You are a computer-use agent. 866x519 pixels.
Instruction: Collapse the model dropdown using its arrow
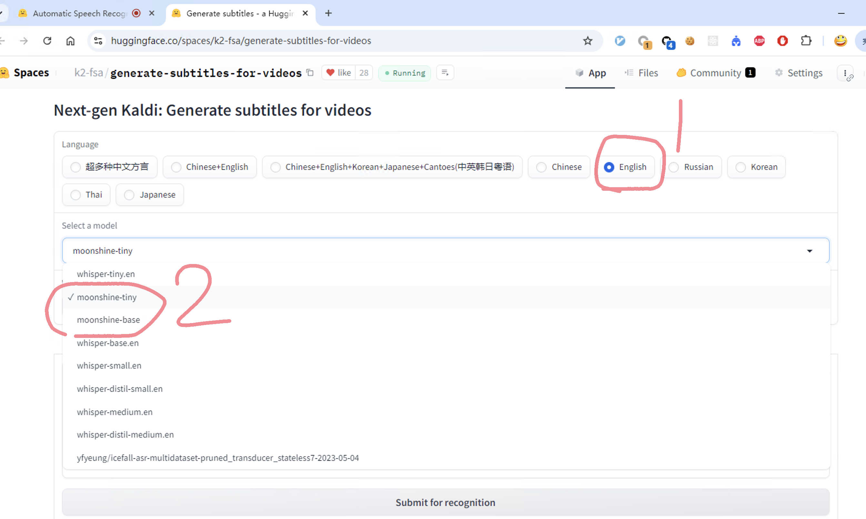(x=809, y=251)
